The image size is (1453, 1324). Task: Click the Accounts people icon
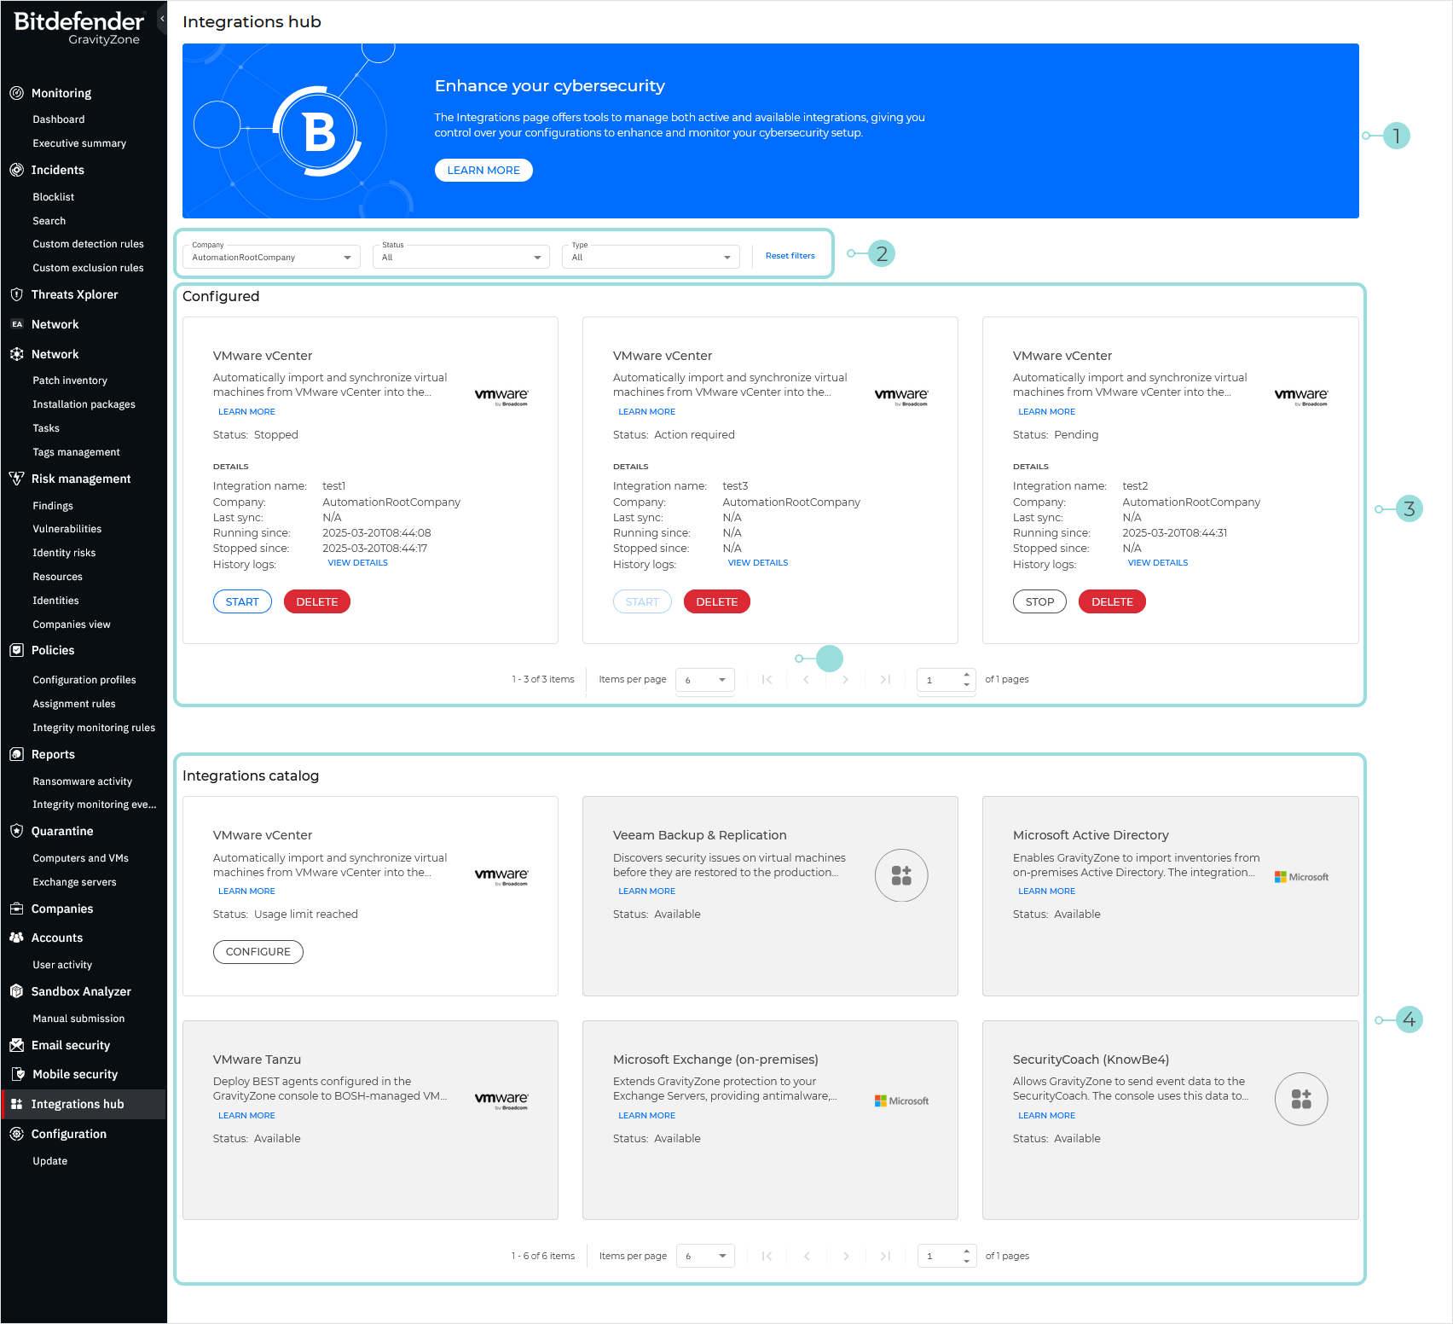click(x=16, y=938)
